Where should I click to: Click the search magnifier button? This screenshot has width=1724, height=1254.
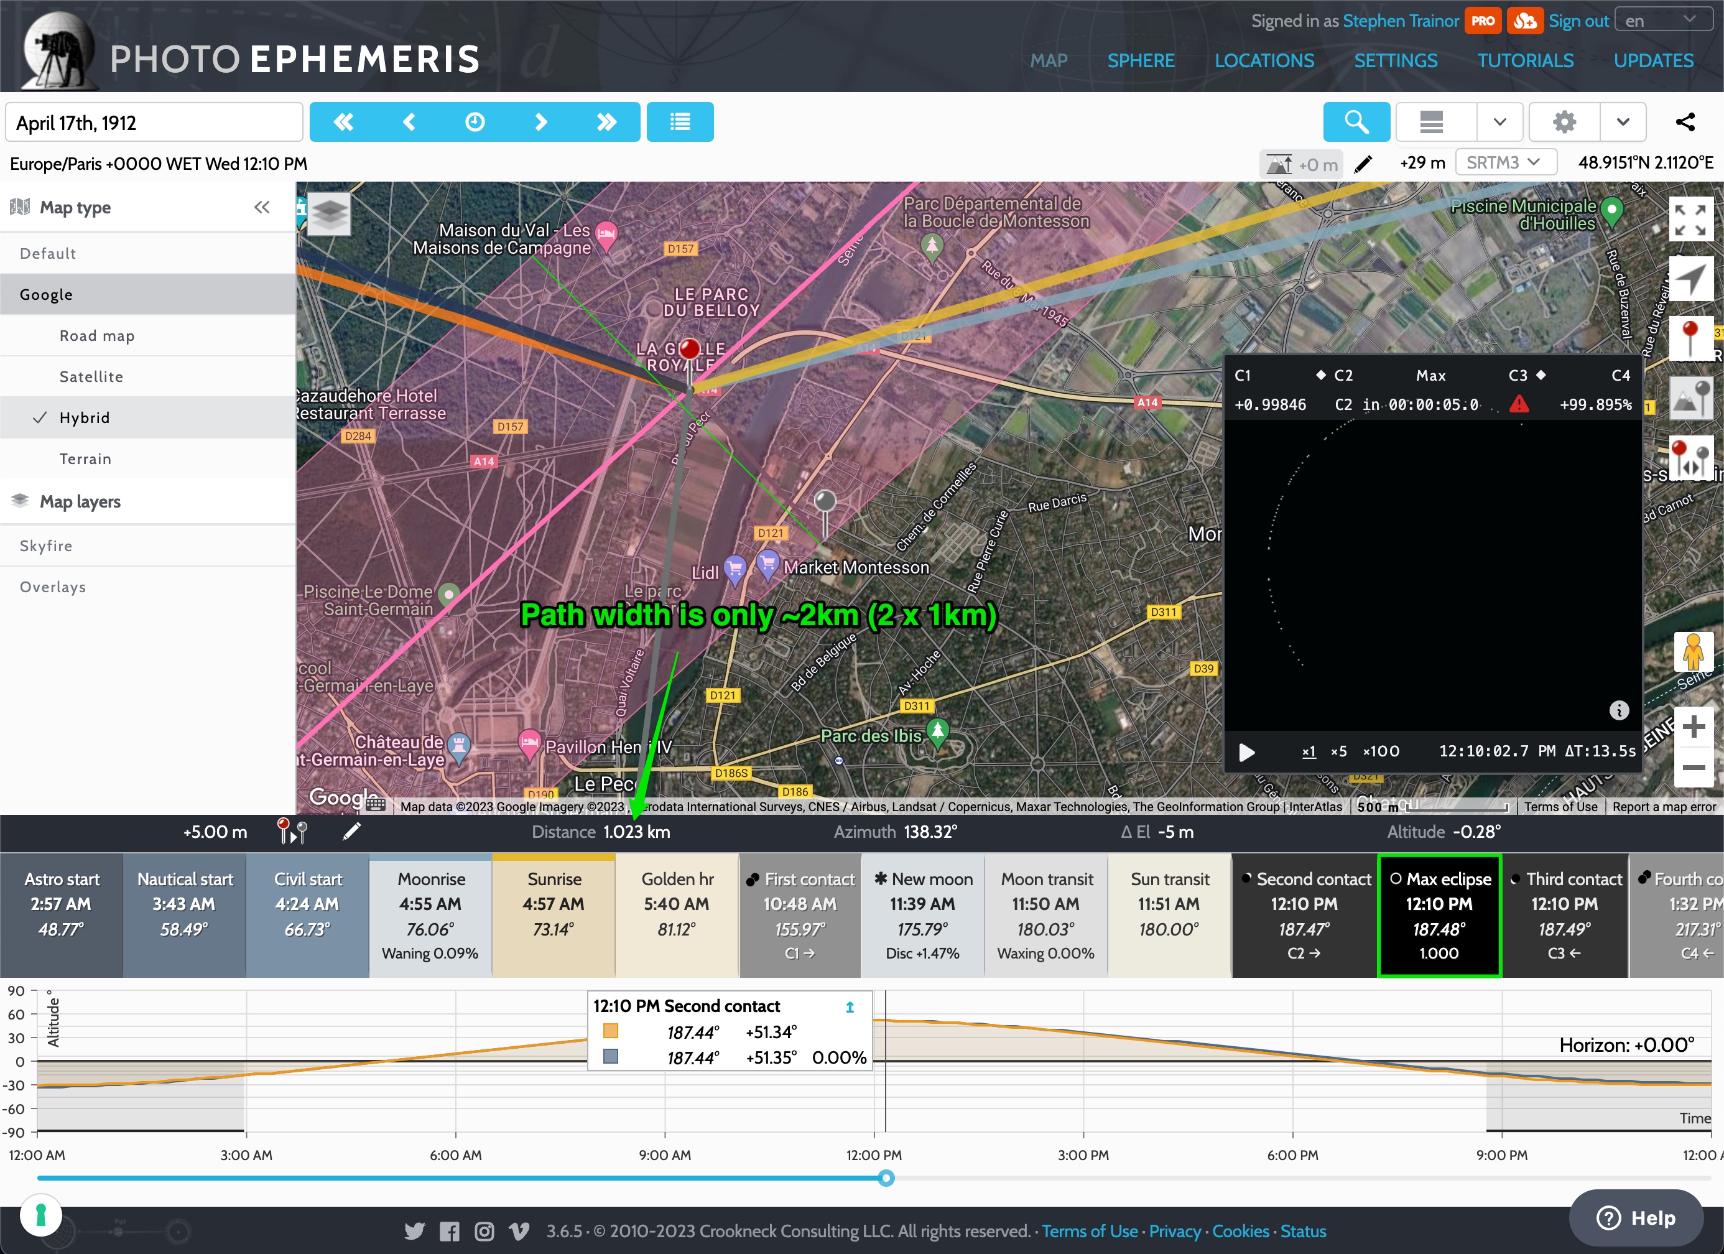1356,122
